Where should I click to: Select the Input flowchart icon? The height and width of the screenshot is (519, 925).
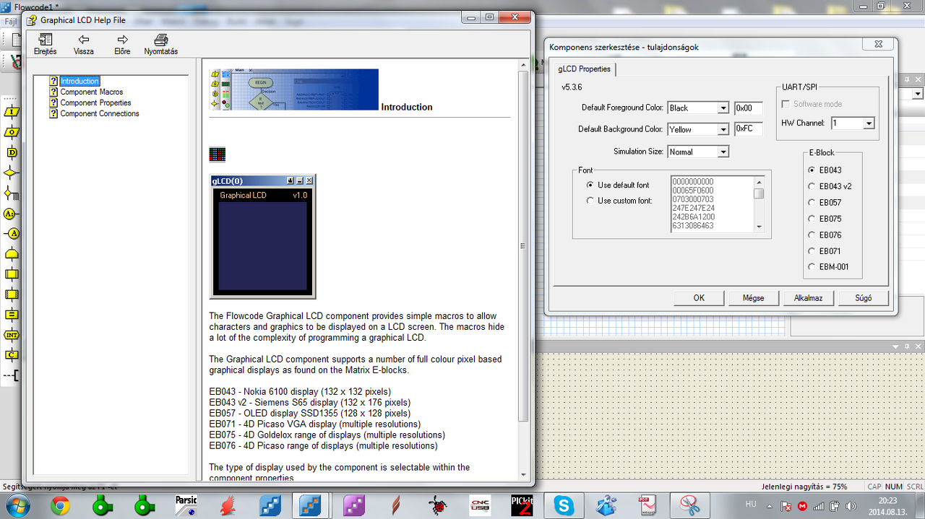click(11, 113)
